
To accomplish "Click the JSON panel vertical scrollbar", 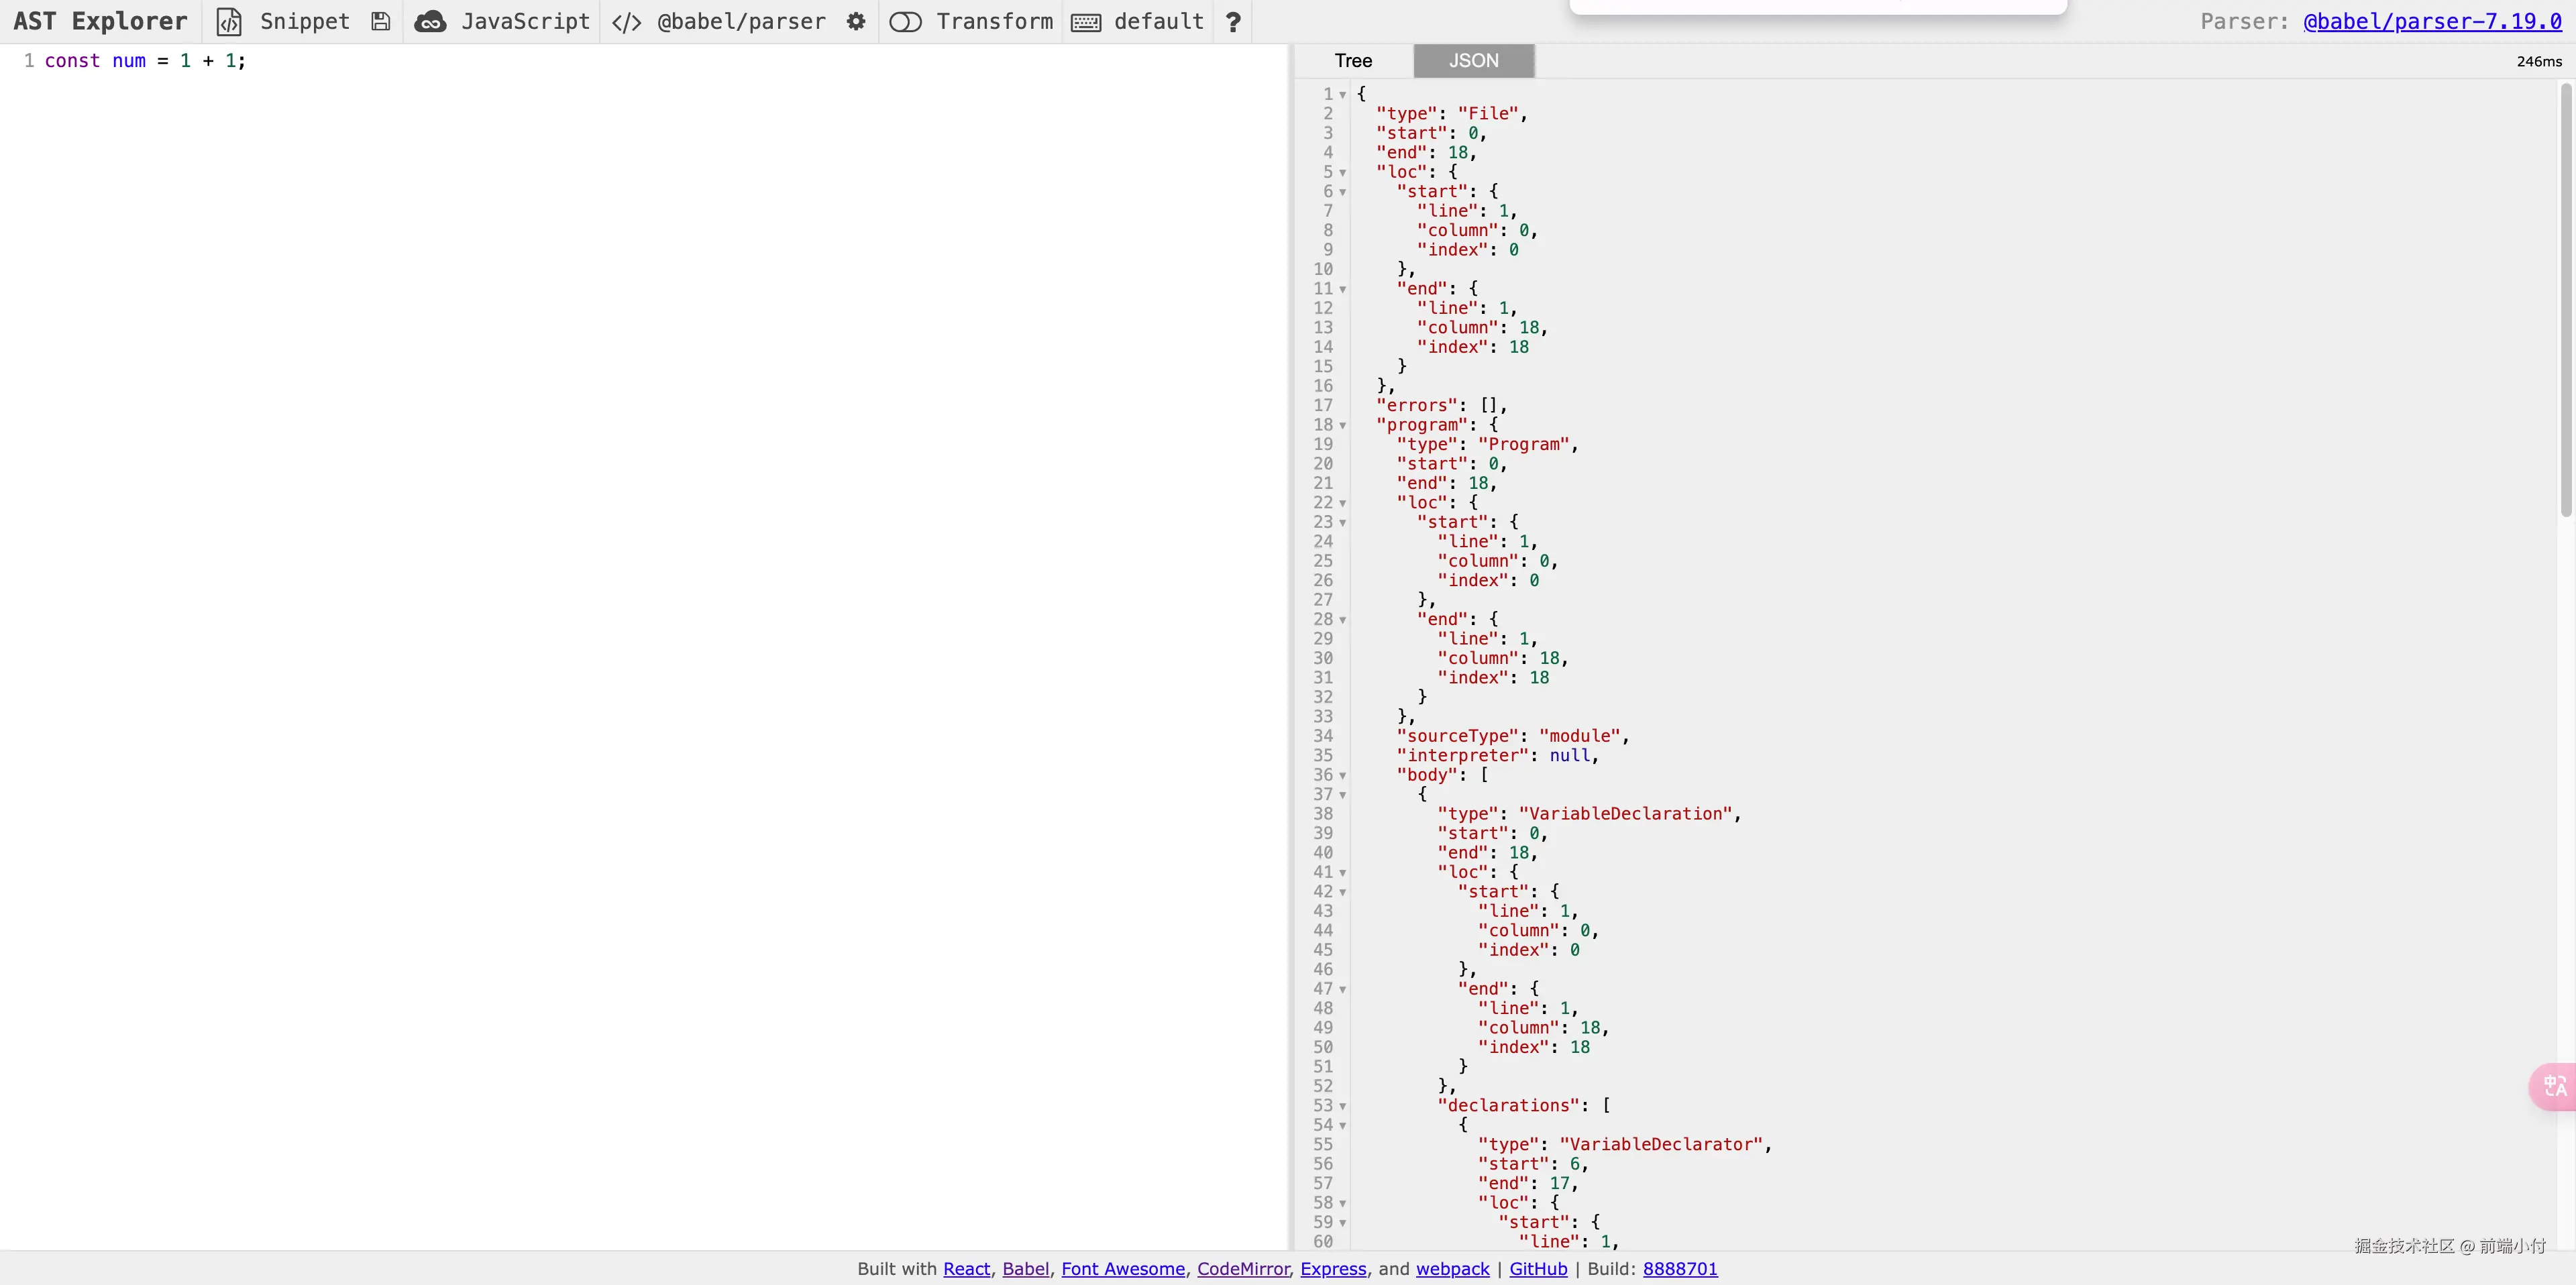I will pos(2565,300).
